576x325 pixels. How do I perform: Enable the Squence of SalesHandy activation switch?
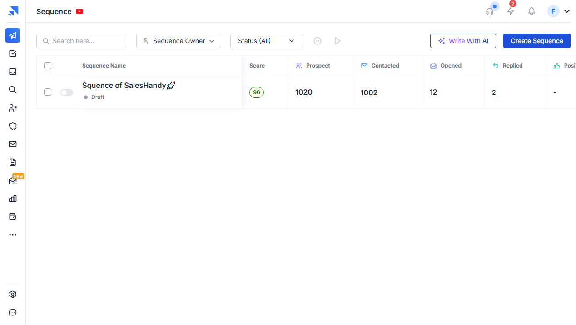click(66, 92)
